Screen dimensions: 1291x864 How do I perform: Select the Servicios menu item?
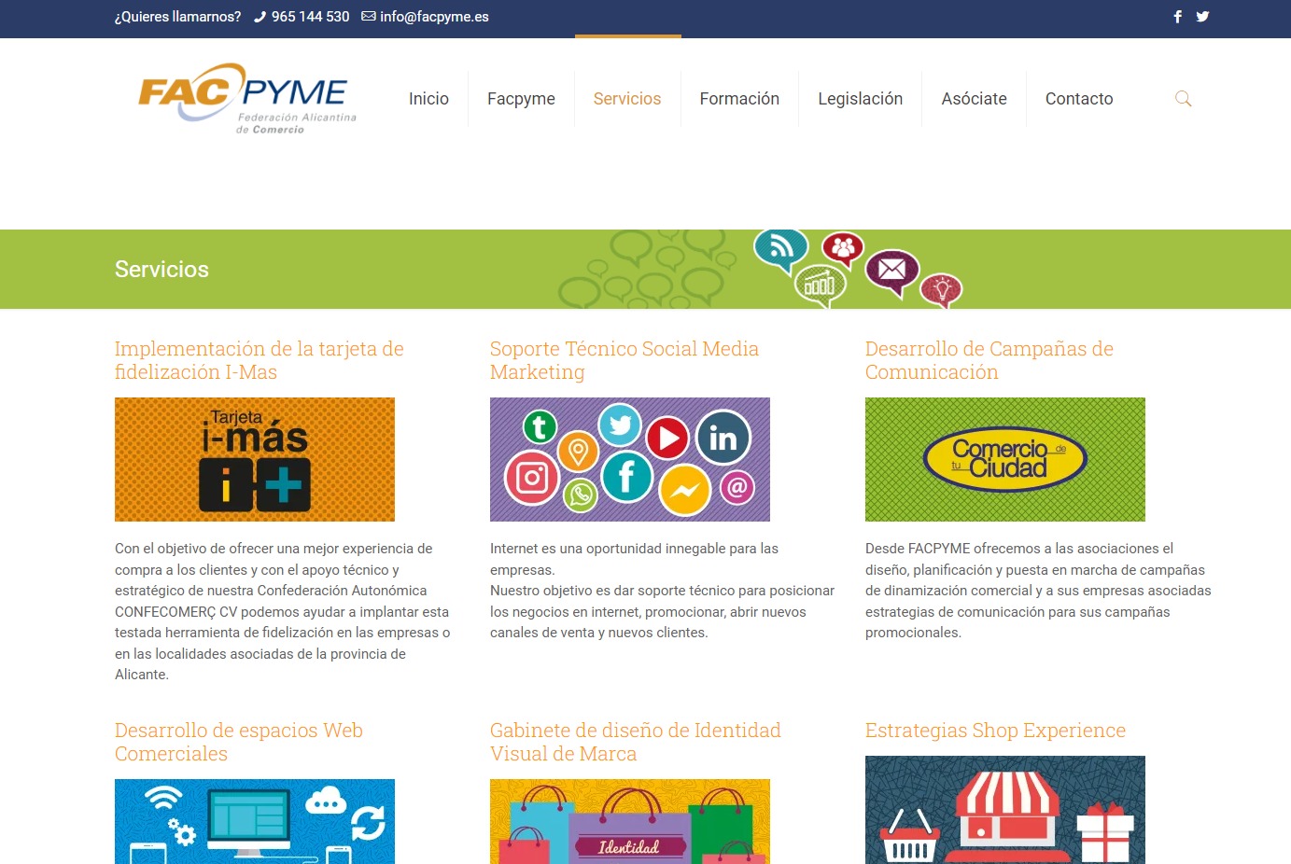coord(627,99)
